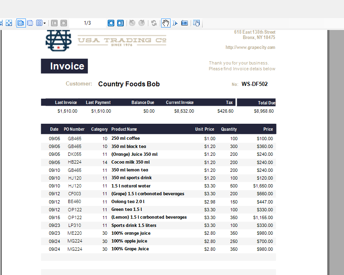Screen dimensions: 344x275
Task: Activate the text selection tool
Action: 175,23
